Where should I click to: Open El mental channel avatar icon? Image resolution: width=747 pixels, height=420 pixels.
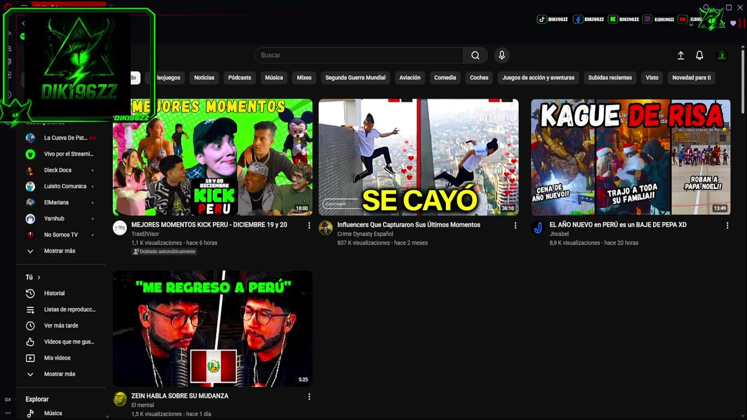(120, 399)
